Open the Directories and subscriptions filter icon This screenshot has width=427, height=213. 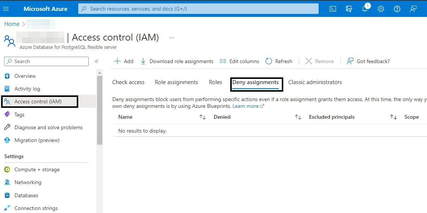point(349,9)
